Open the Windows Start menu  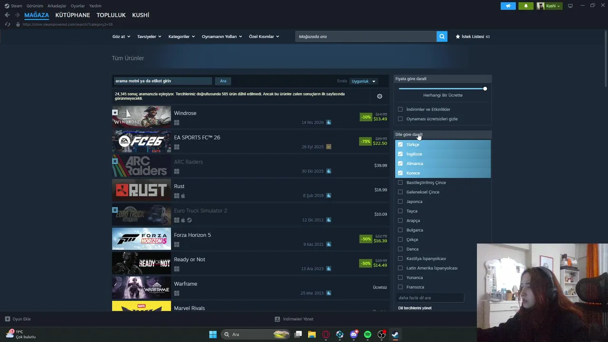(213, 334)
